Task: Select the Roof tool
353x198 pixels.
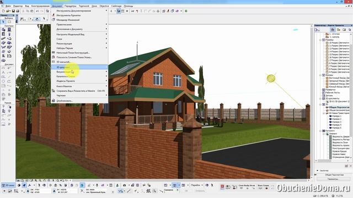Action: coord(9,43)
